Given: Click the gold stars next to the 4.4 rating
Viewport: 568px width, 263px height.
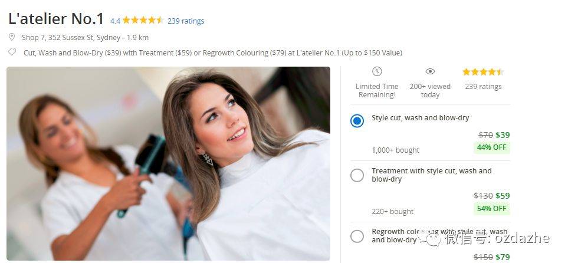Looking at the screenshot, I should 143,20.
